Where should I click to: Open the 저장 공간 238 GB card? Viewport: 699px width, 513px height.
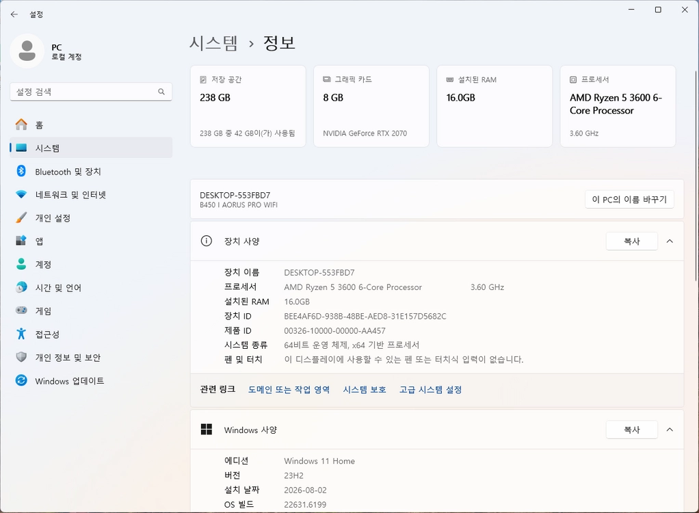248,106
